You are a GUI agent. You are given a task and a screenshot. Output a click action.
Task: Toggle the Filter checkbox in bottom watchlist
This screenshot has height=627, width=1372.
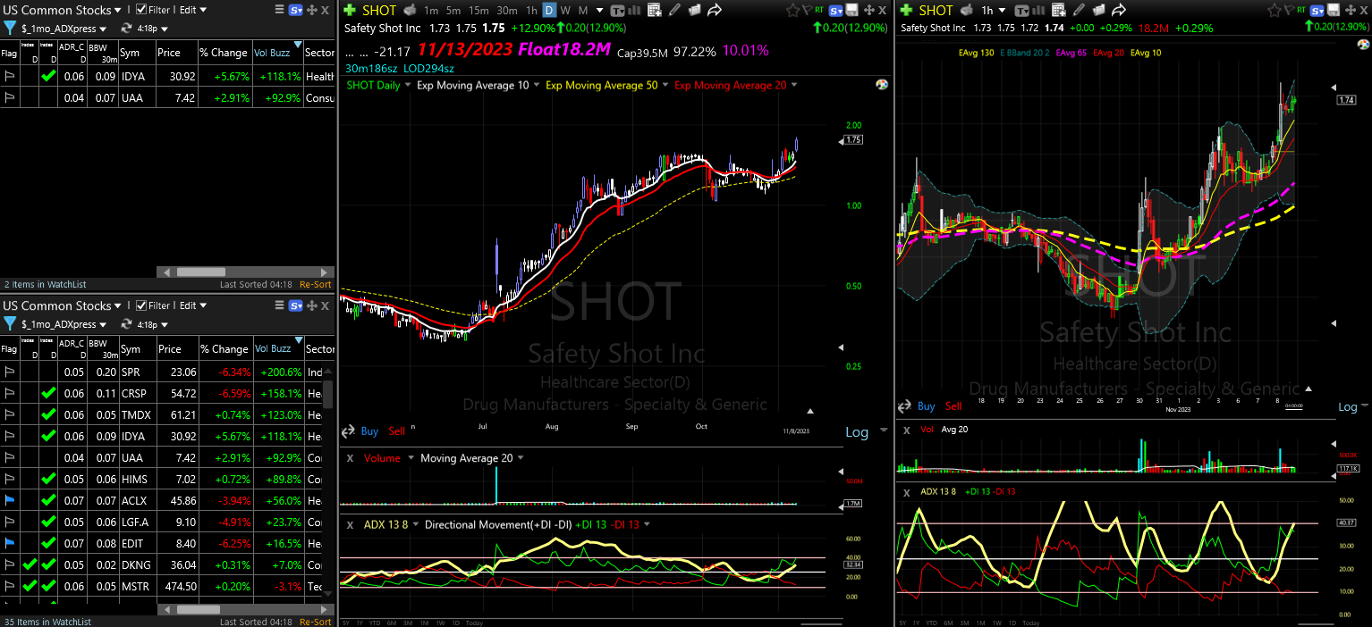[x=141, y=305]
